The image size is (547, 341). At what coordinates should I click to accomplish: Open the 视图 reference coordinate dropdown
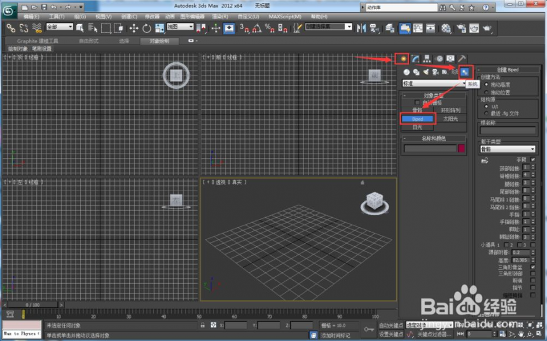(x=180, y=27)
